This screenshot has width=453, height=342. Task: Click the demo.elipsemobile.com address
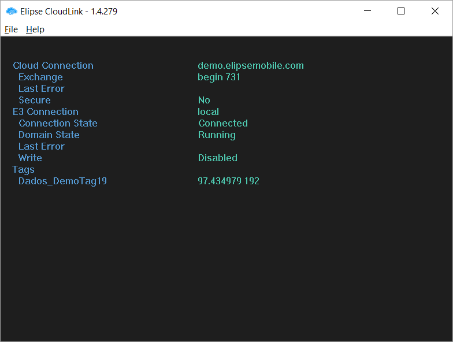pyautogui.click(x=251, y=66)
